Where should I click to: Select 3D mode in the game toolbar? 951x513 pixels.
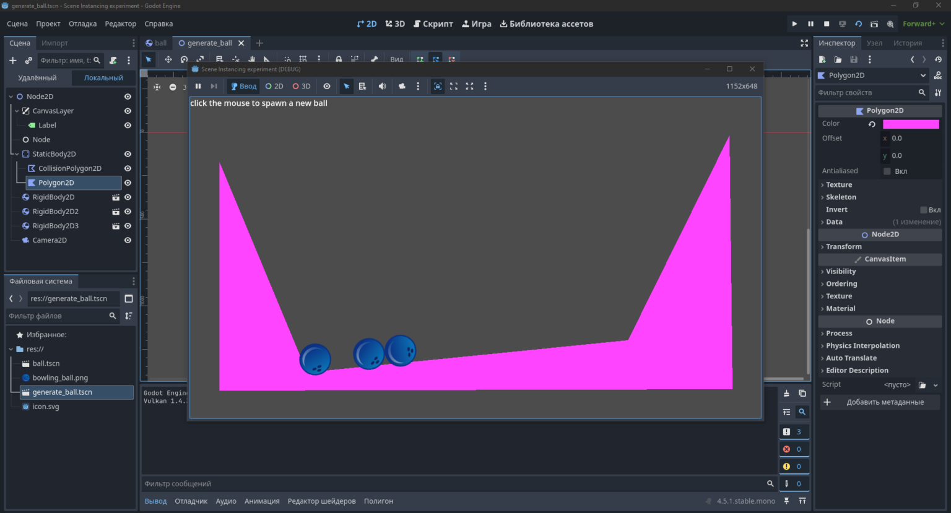(x=302, y=86)
